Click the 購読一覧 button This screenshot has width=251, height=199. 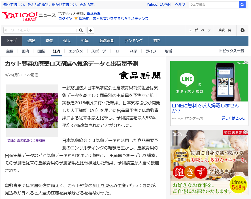(x=225, y=30)
